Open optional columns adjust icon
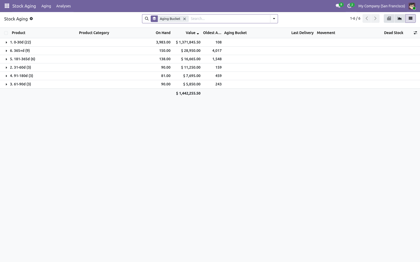 coord(415,33)
